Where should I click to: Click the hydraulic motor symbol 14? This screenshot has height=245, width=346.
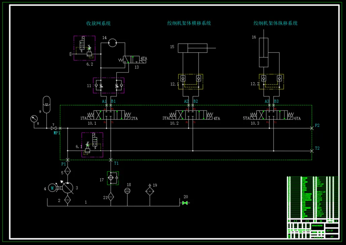[113, 43]
